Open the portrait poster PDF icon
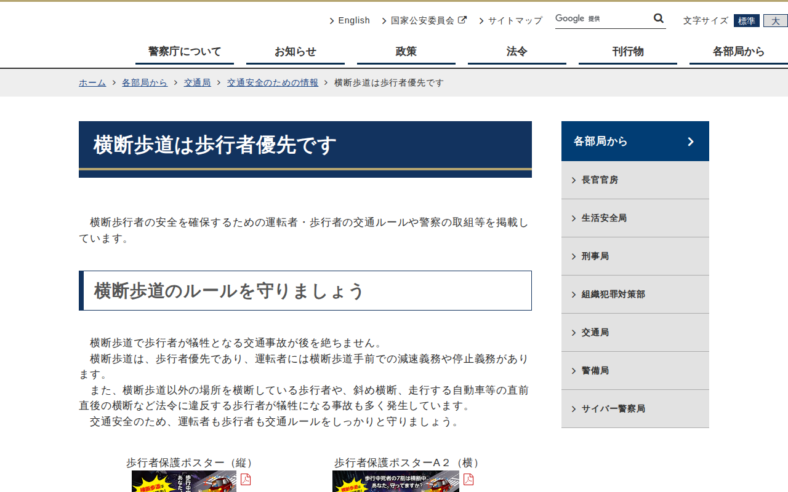 pos(246,479)
